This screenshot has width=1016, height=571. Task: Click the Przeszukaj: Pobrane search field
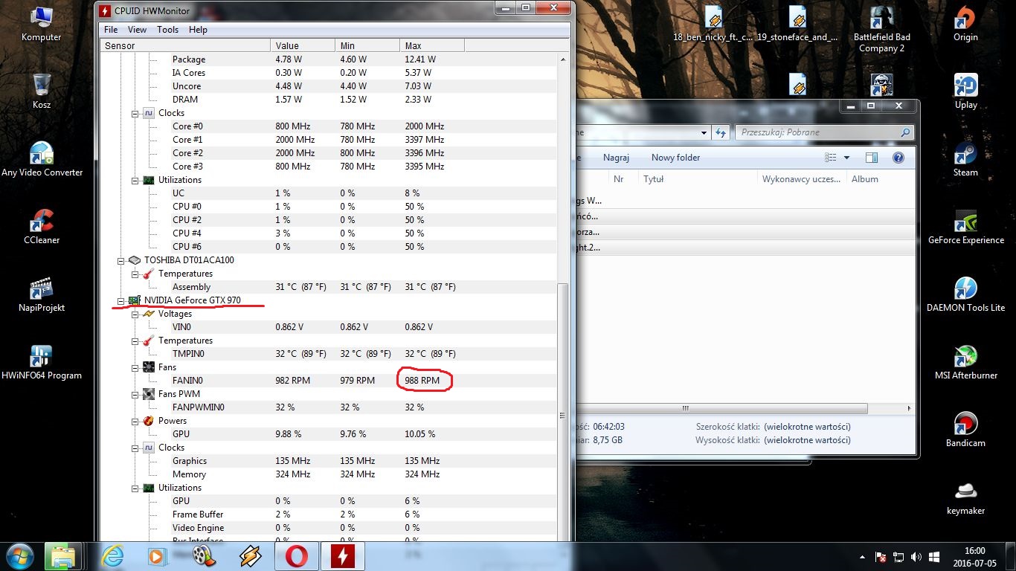(x=823, y=132)
